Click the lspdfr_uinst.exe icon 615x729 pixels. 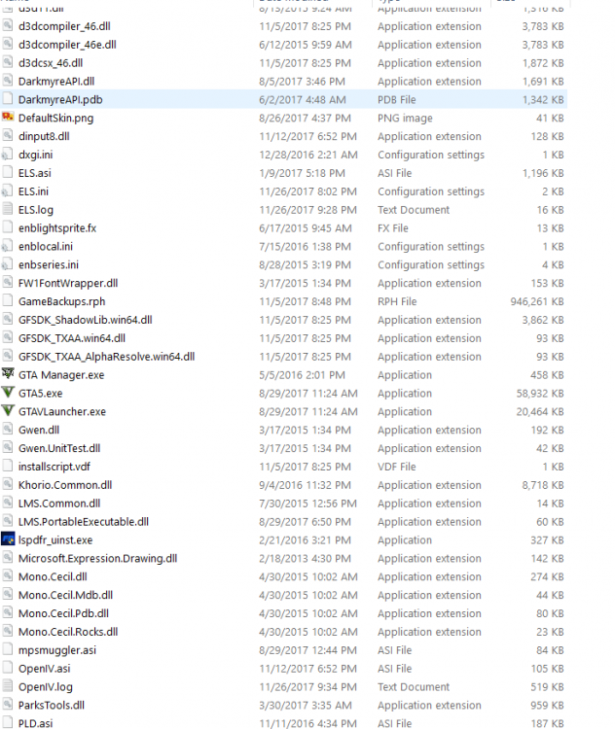(8, 539)
